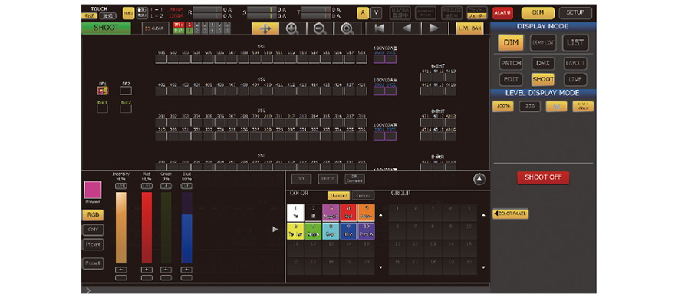675x298 pixels.
Task: Step back with the left triangle
Action: 407,28
